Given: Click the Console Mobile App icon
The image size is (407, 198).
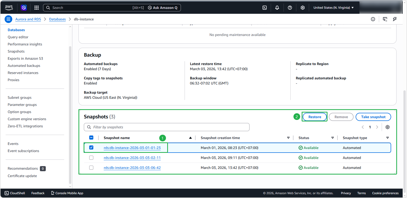Looking at the screenshot, I should pyautogui.click(x=53, y=193).
